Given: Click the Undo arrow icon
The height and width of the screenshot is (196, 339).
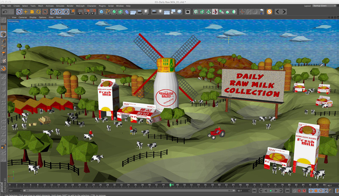Looking at the screenshot, I should tap(5, 12).
